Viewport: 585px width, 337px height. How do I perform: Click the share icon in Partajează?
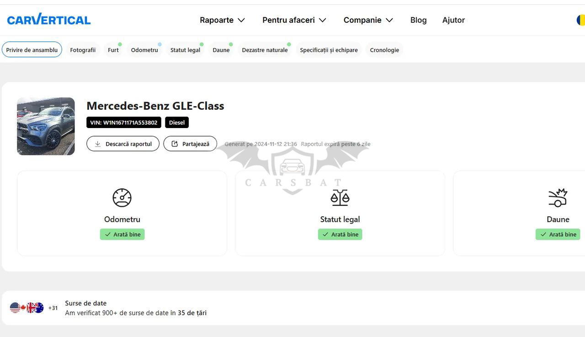click(175, 144)
